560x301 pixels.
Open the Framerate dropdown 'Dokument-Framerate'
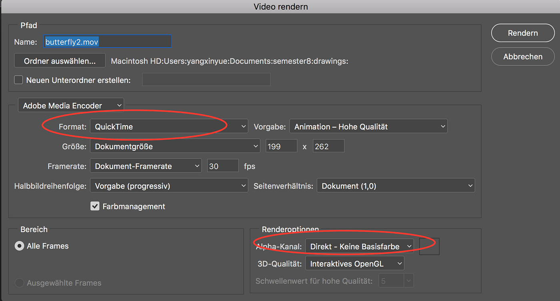(146, 165)
